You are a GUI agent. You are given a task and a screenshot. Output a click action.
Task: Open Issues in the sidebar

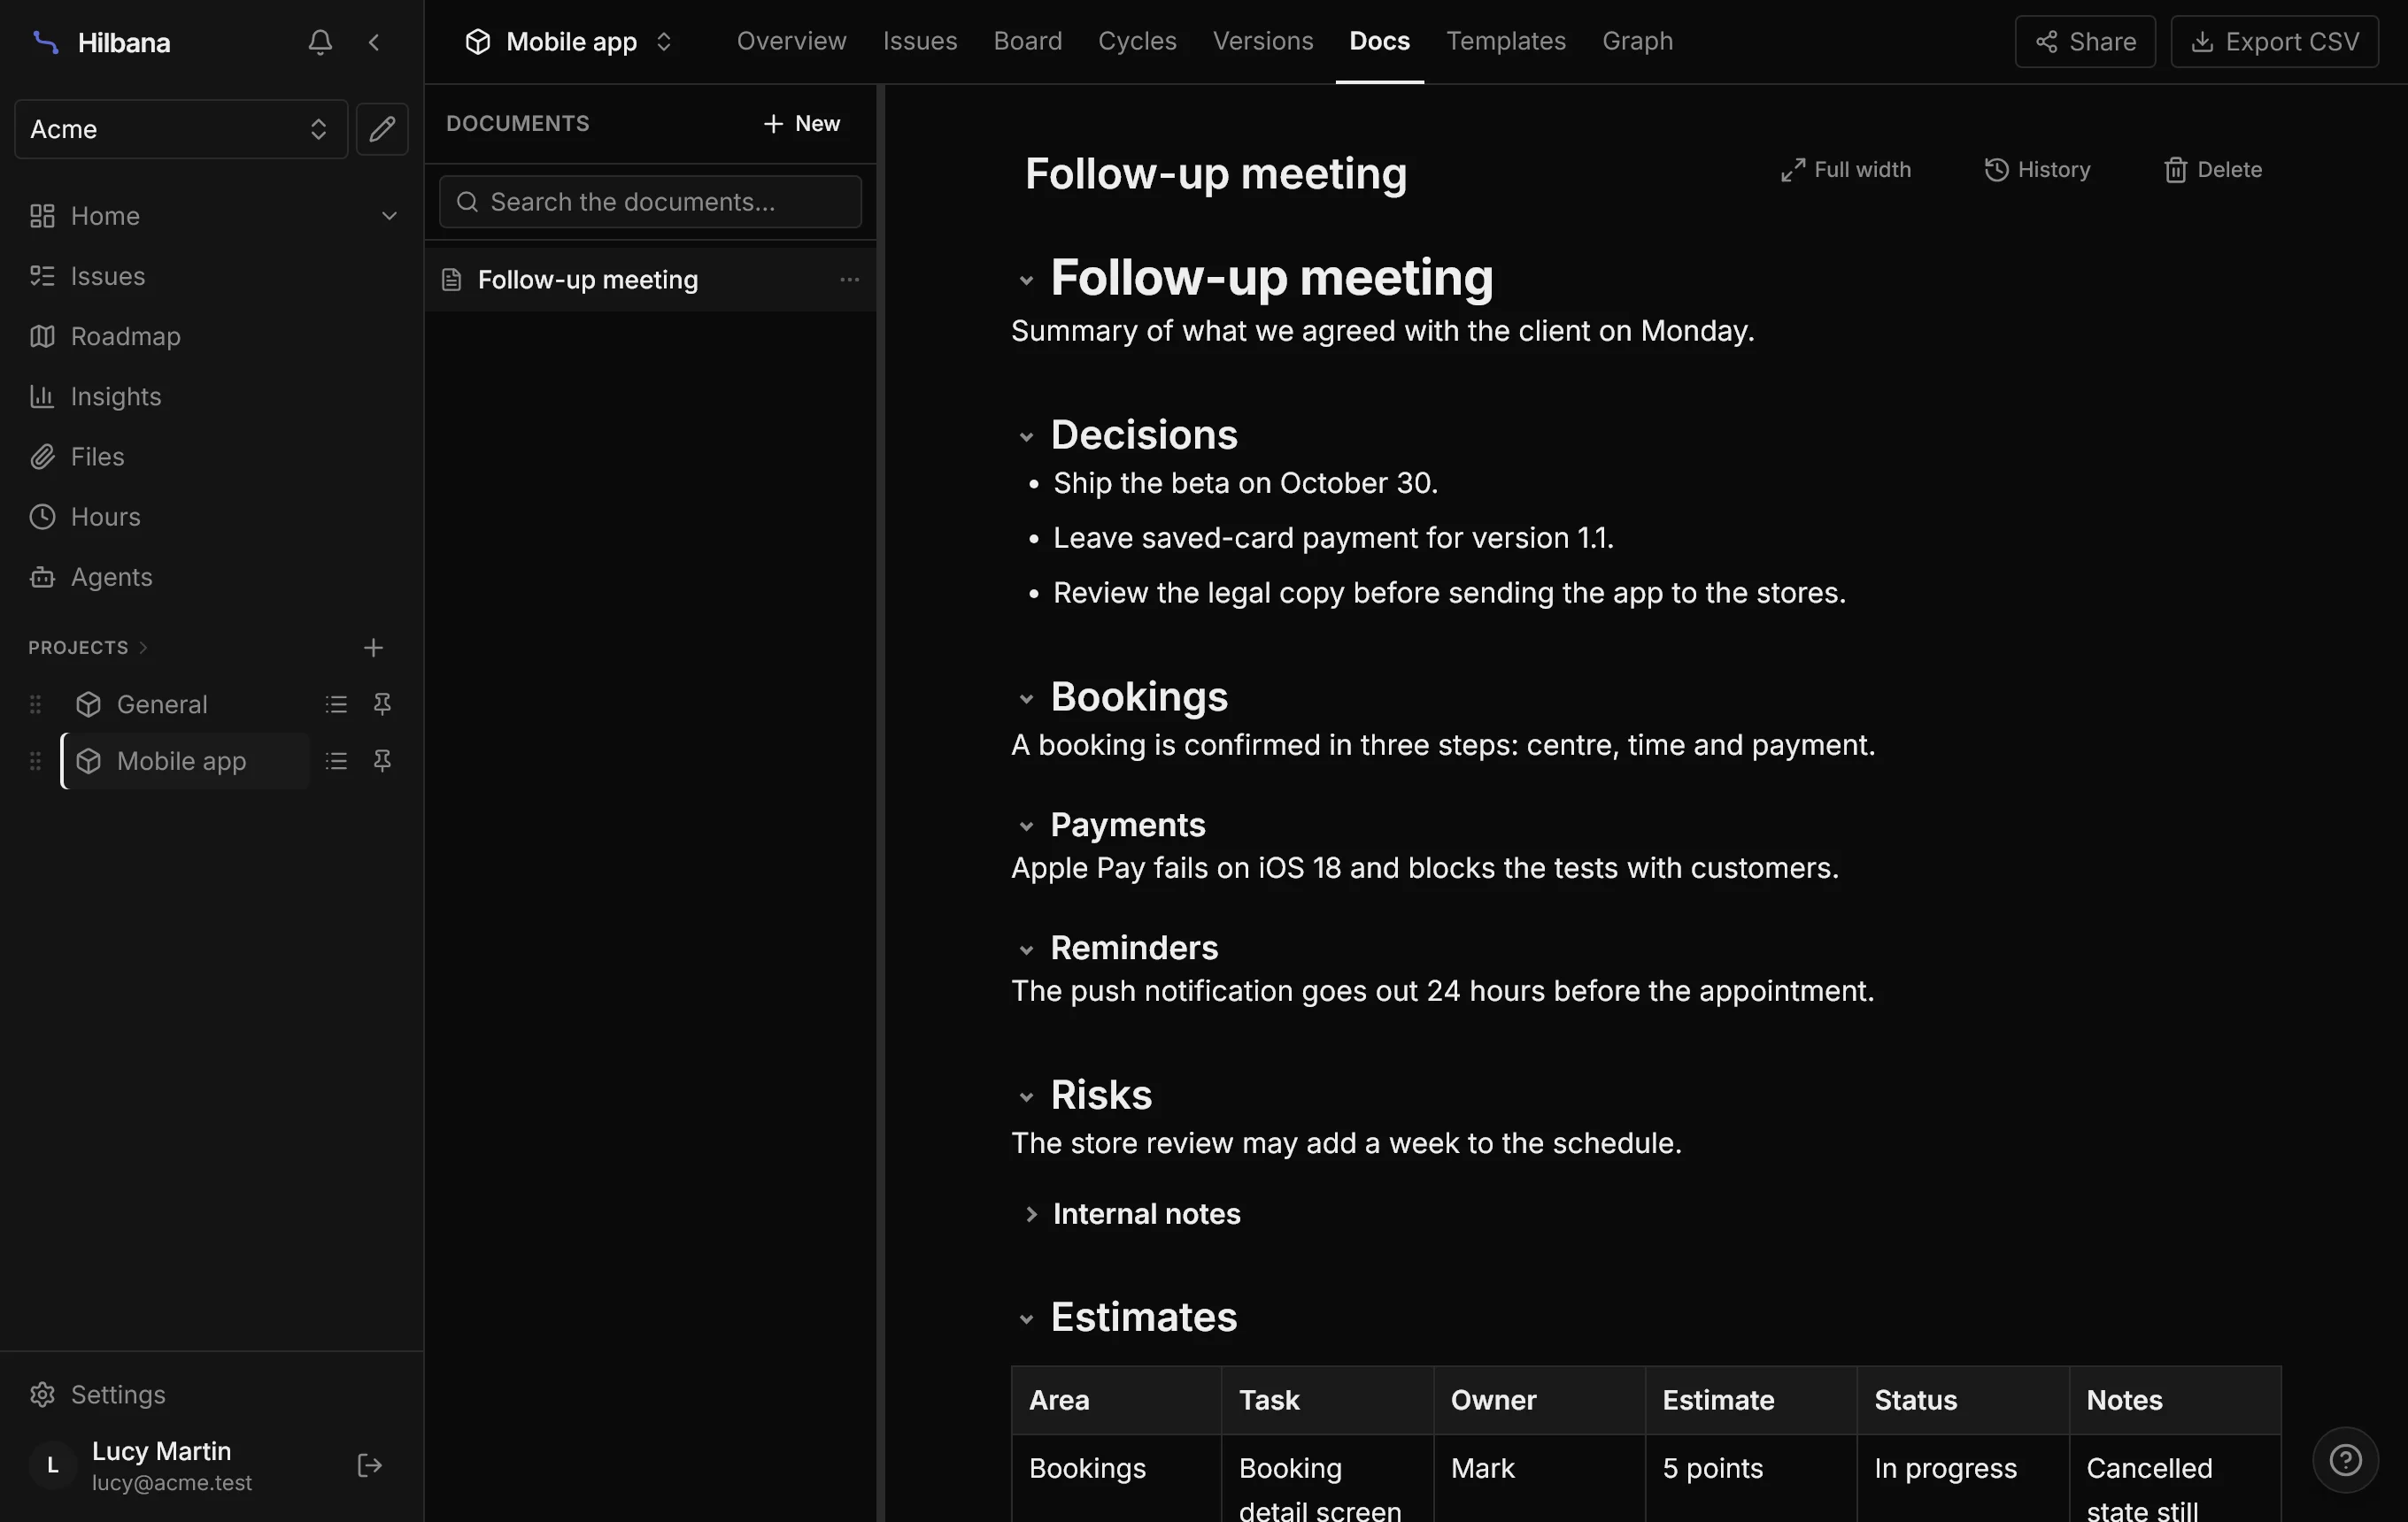(x=210, y=276)
